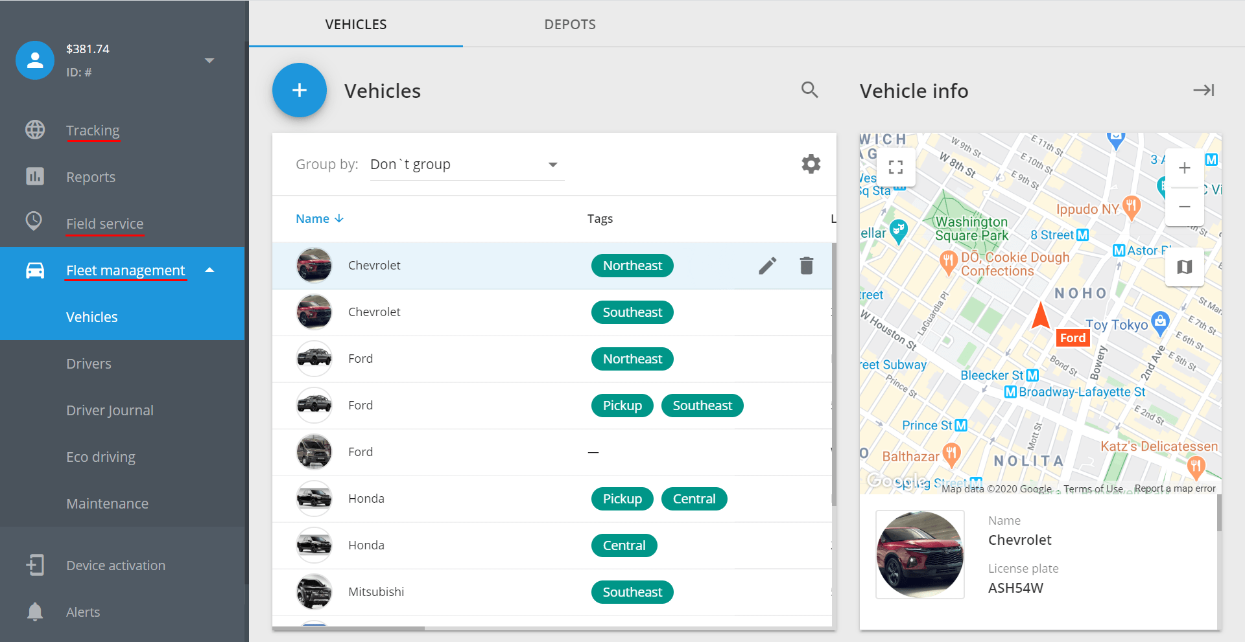This screenshot has height=642, width=1245.
Task: Open the Reports section
Action: [91, 177]
